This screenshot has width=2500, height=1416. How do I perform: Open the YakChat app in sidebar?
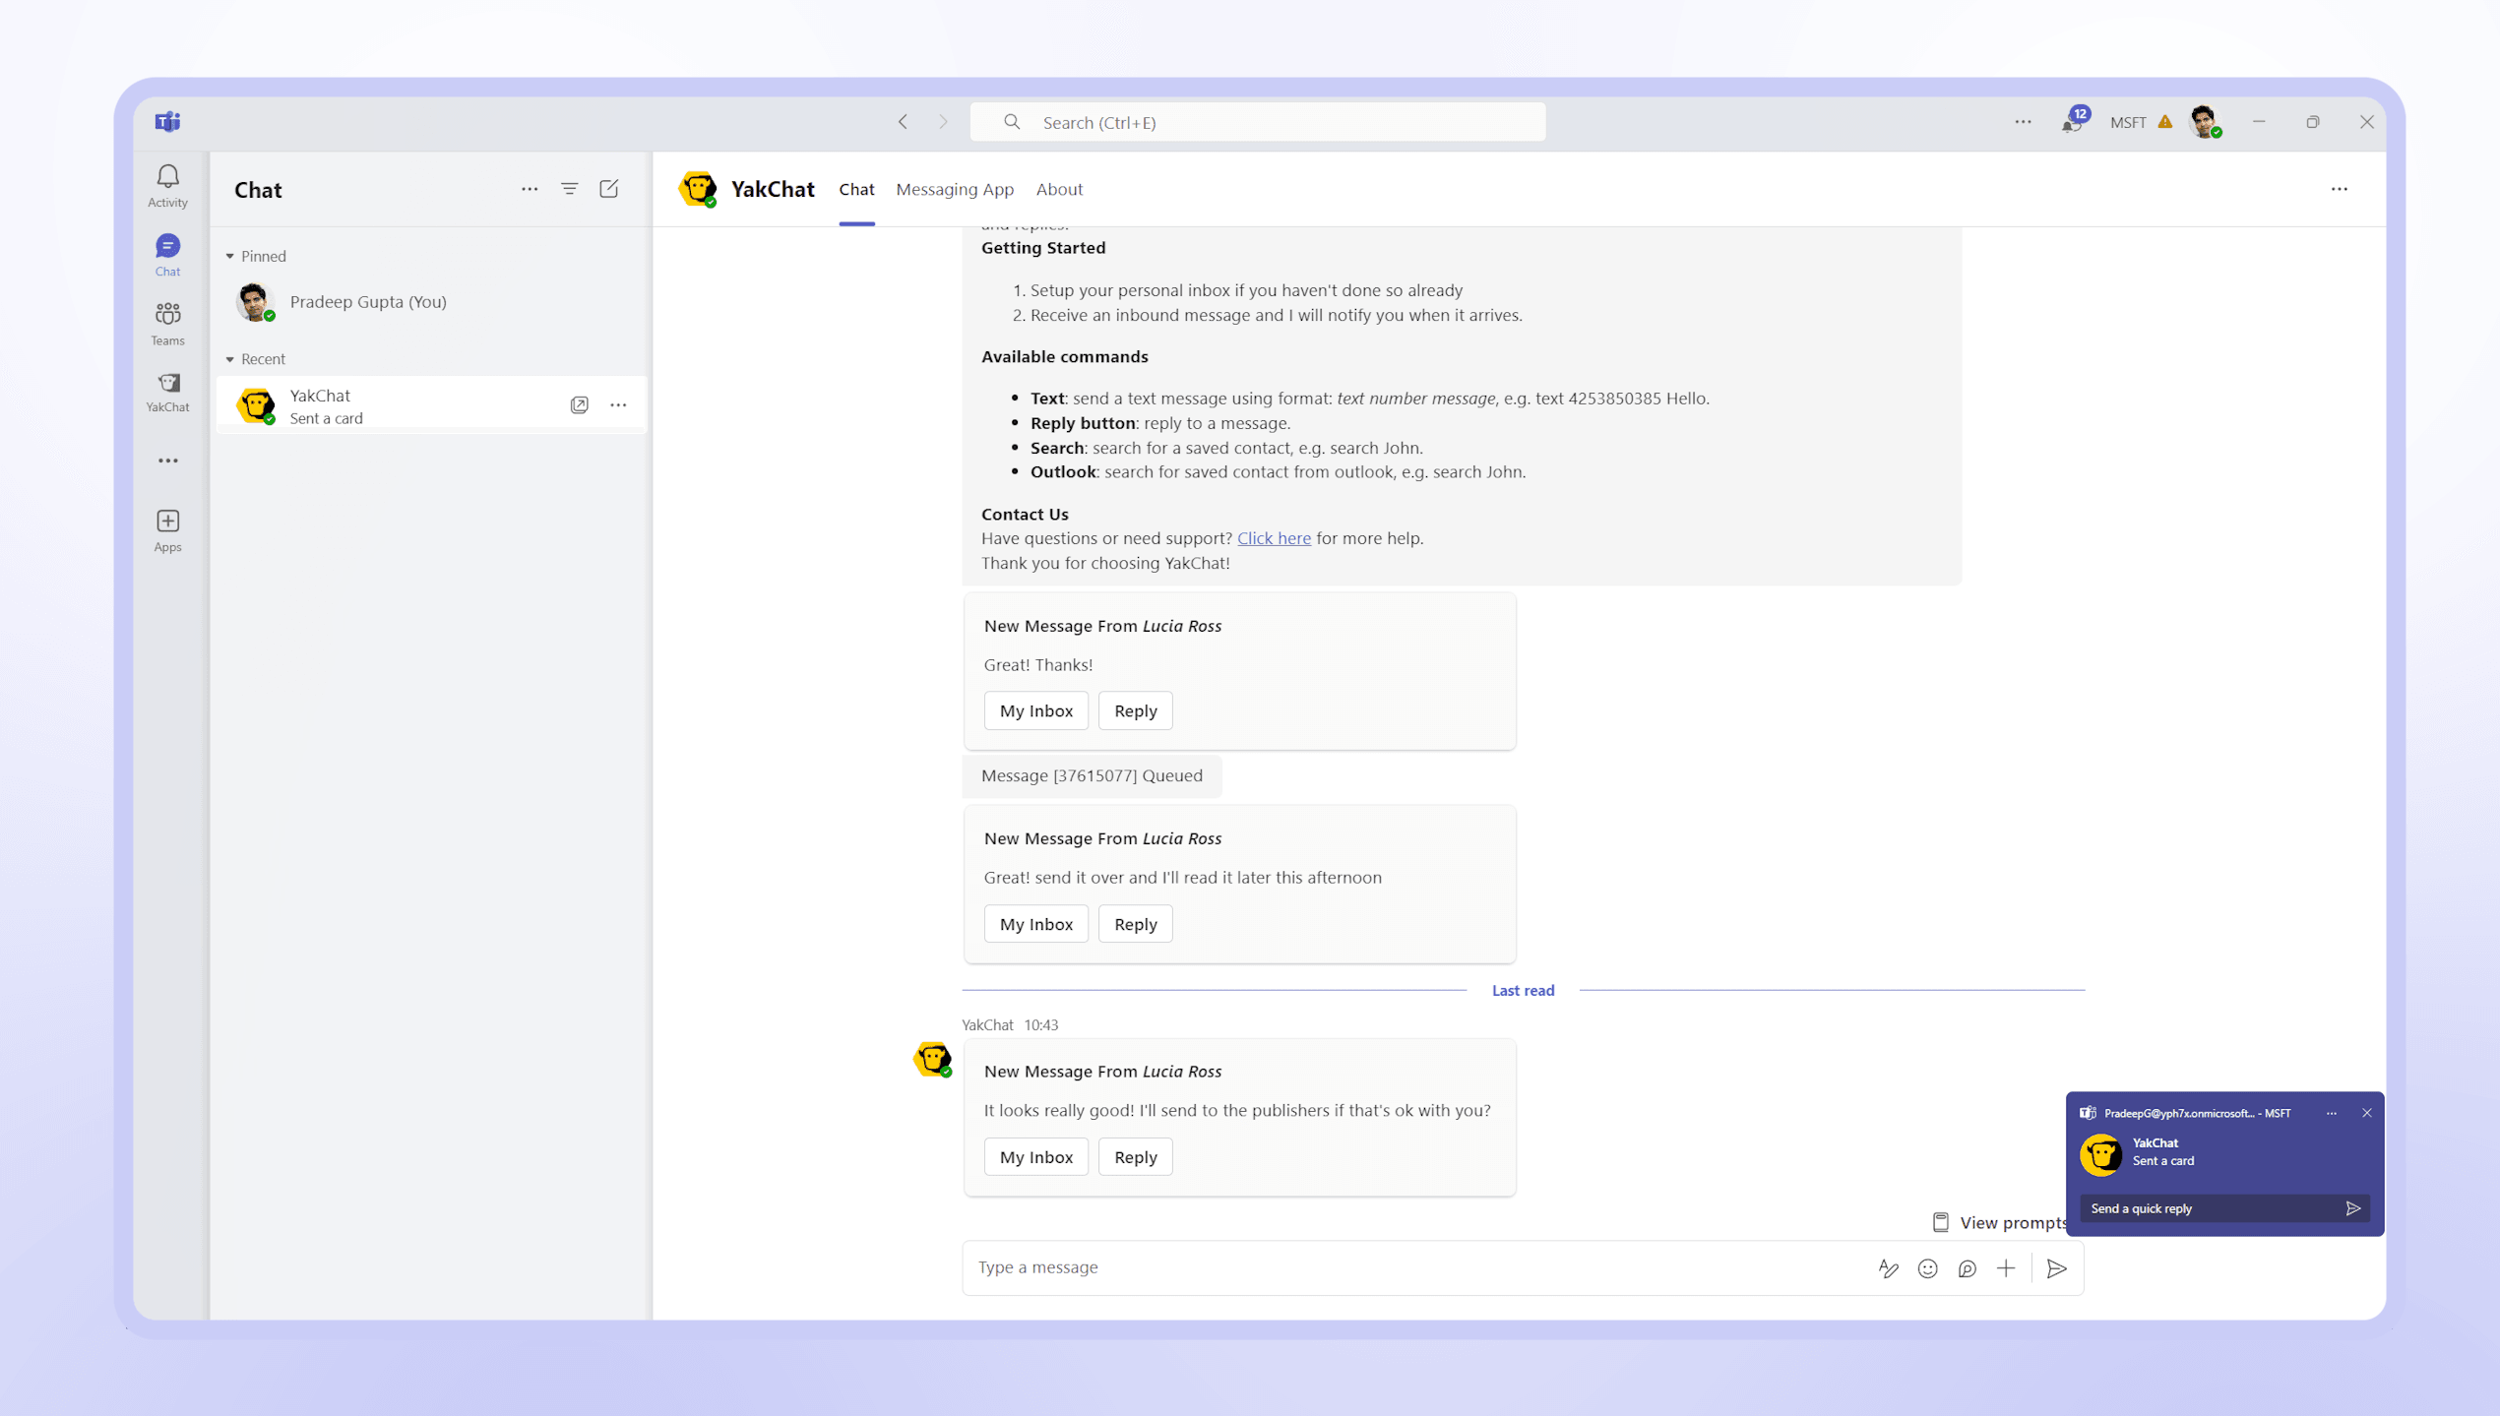coord(167,392)
